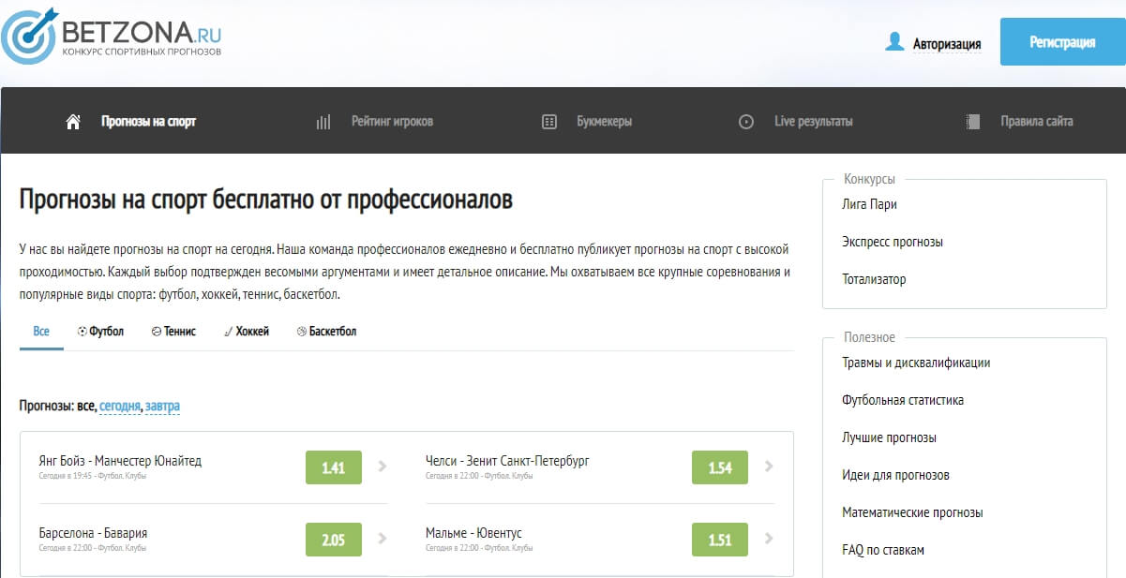Click the Регистрация button
This screenshot has height=578, width=1126.
tap(1062, 42)
